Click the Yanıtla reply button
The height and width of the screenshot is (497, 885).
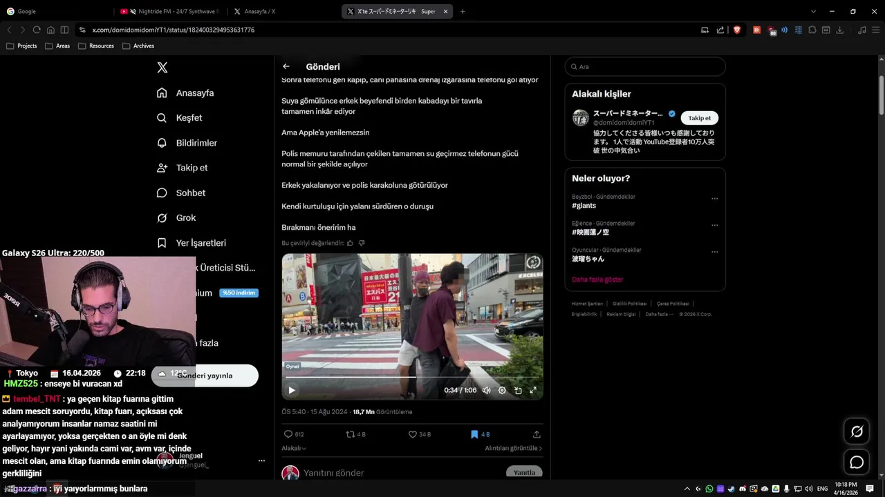(x=524, y=473)
